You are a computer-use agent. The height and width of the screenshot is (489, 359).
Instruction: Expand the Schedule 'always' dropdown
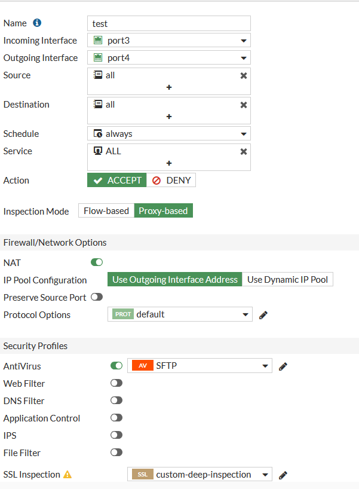click(169, 134)
